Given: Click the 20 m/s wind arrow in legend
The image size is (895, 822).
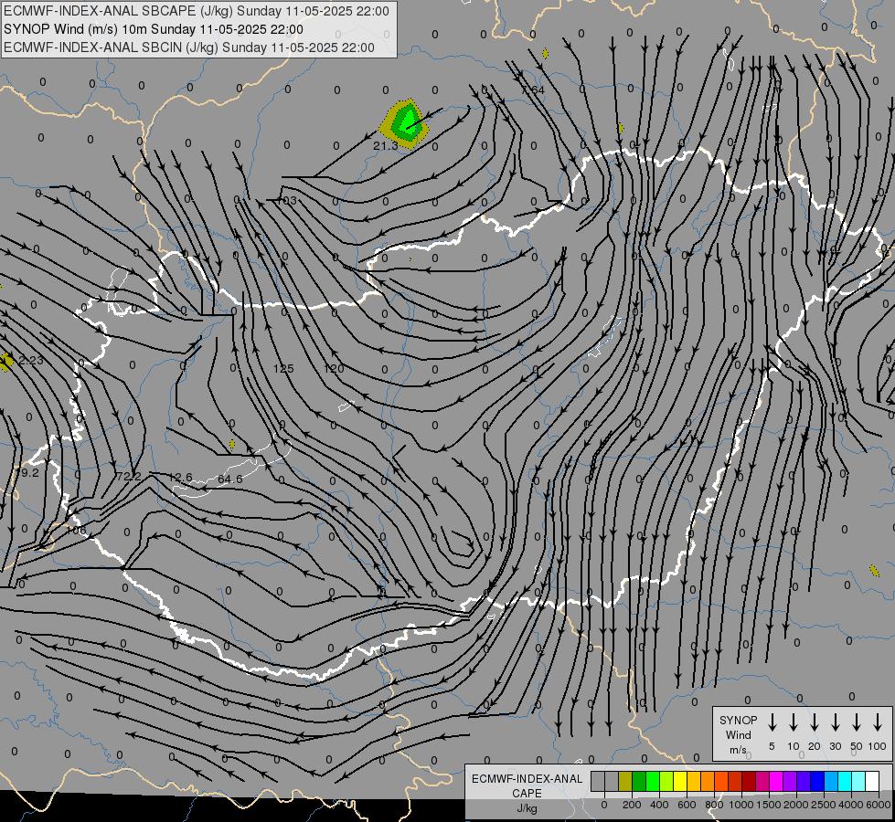Looking at the screenshot, I should pos(815,722).
